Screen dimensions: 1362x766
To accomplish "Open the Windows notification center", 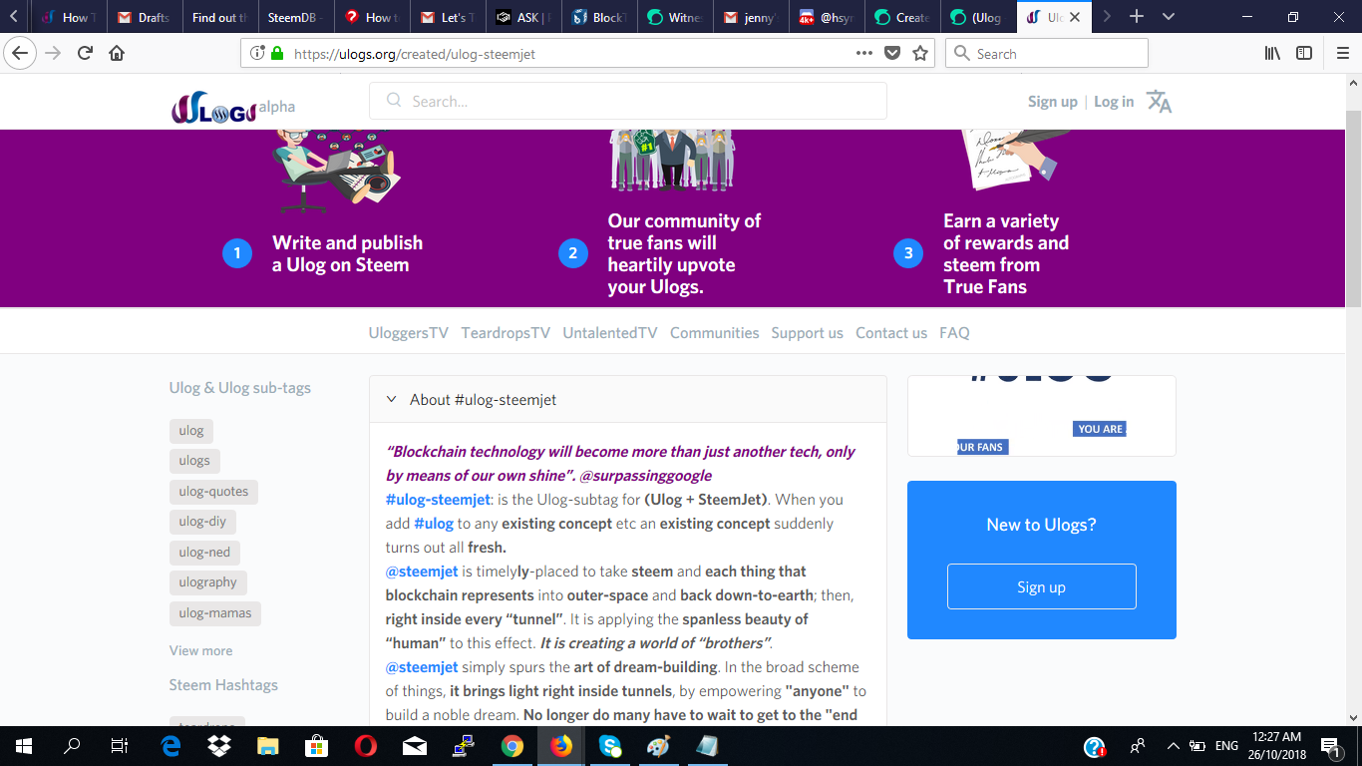I will pyautogui.click(x=1329, y=746).
